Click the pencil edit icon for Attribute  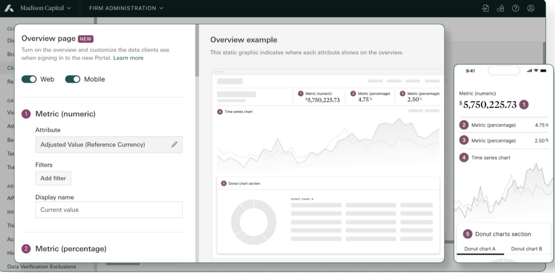pos(174,144)
